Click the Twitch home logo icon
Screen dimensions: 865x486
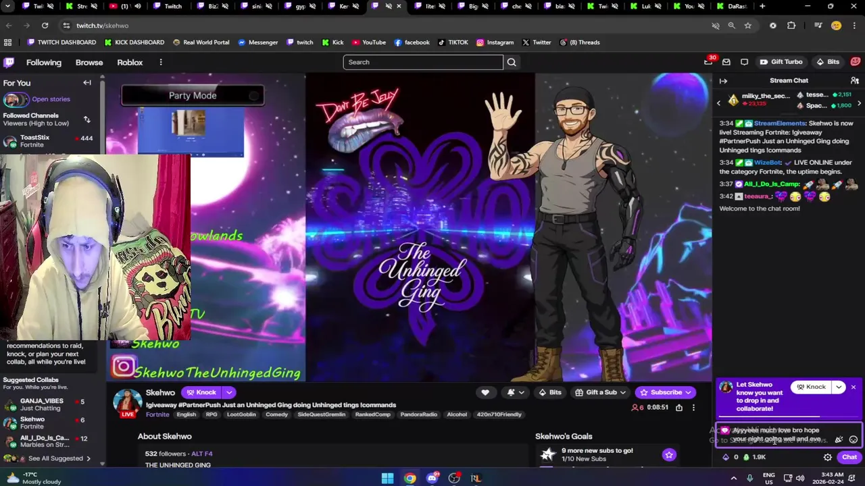(9, 62)
